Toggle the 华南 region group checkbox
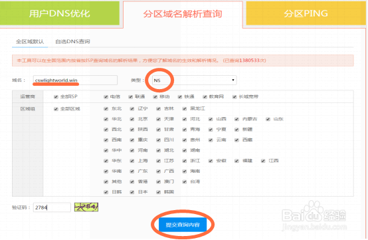 pyautogui.click(x=106, y=172)
